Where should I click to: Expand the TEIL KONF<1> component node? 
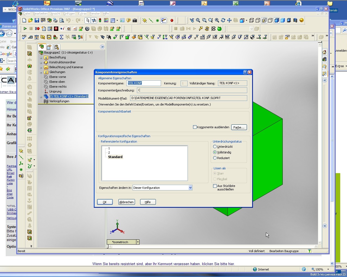pyautogui.click(x=41, y=97)
